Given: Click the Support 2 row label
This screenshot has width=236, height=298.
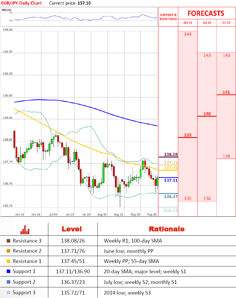Looking at the screenshot, I should (x=24, y=282).
